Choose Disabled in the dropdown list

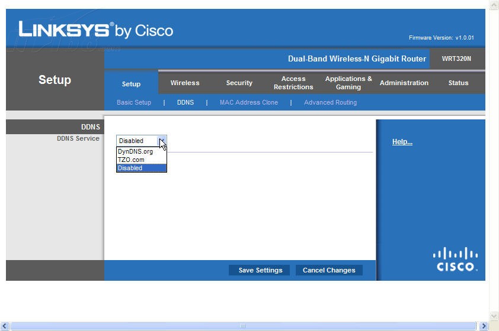141,168
